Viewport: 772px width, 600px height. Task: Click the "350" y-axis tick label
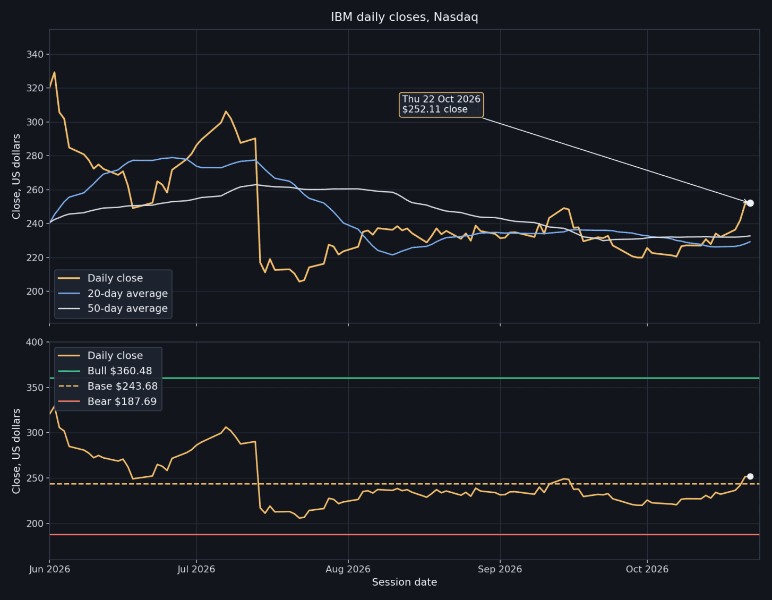click(35, 388)
